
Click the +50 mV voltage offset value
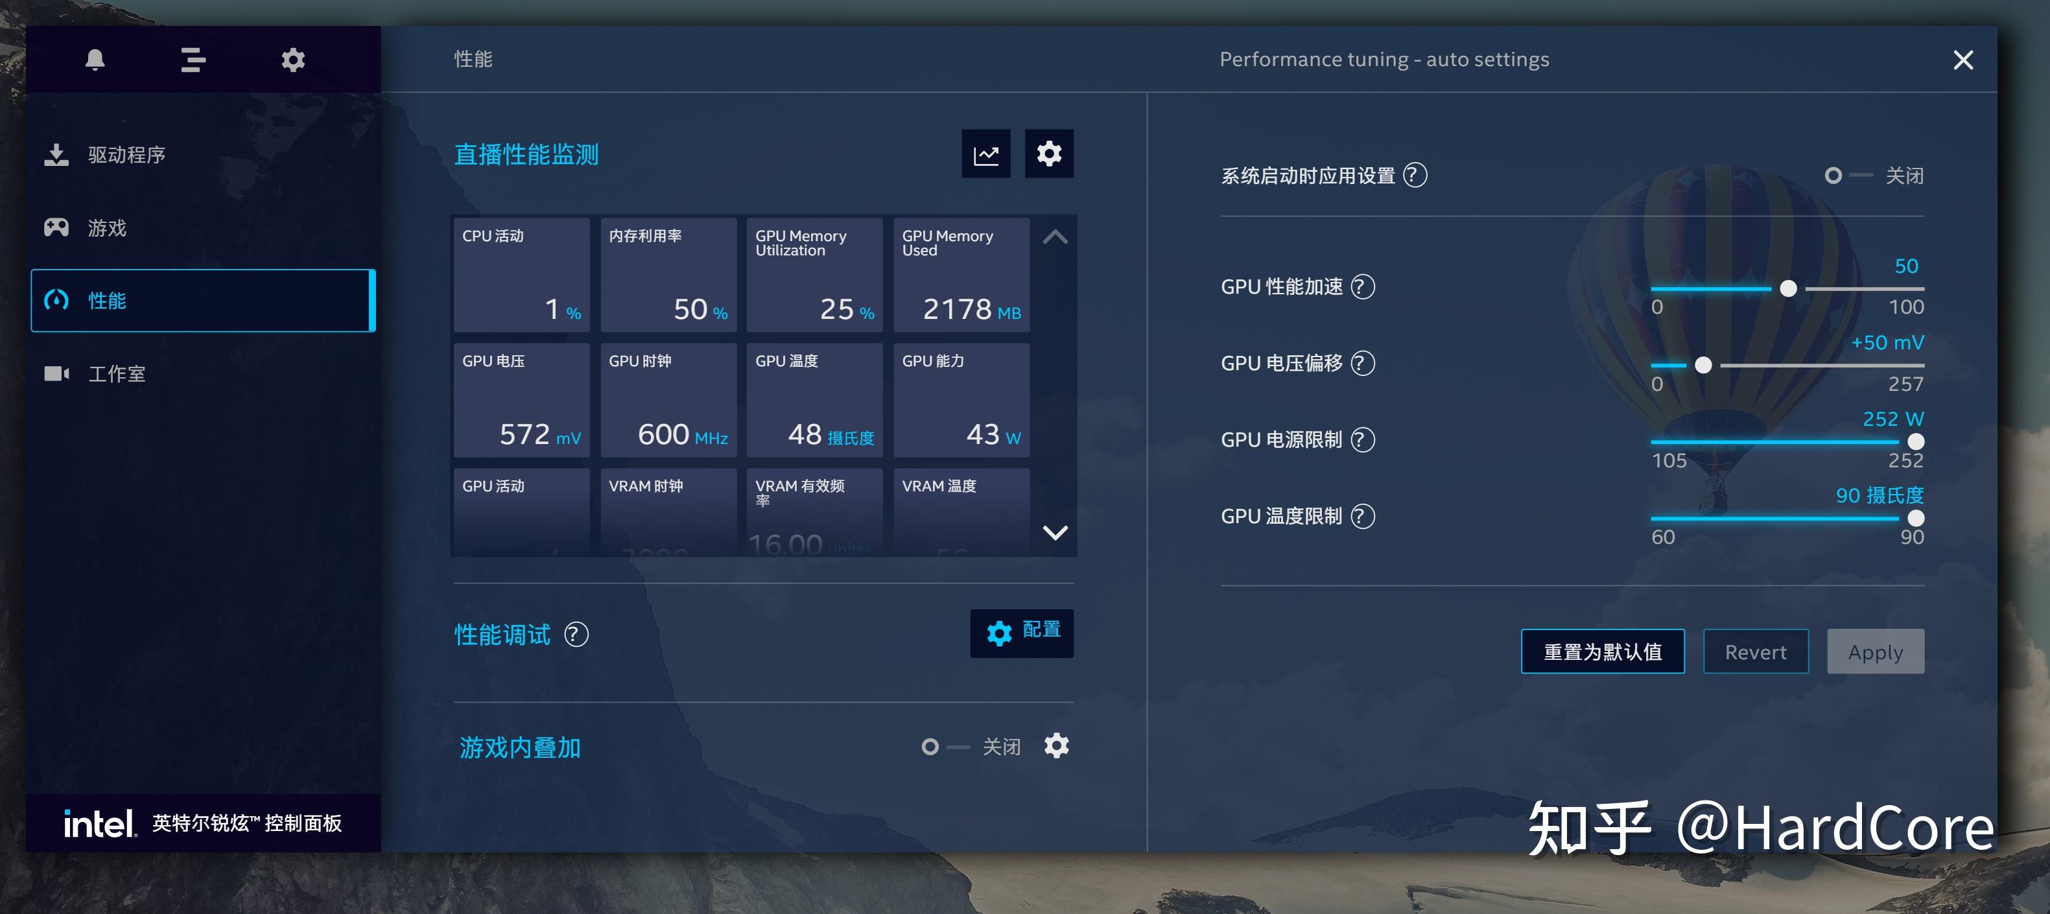(1887, 342)
